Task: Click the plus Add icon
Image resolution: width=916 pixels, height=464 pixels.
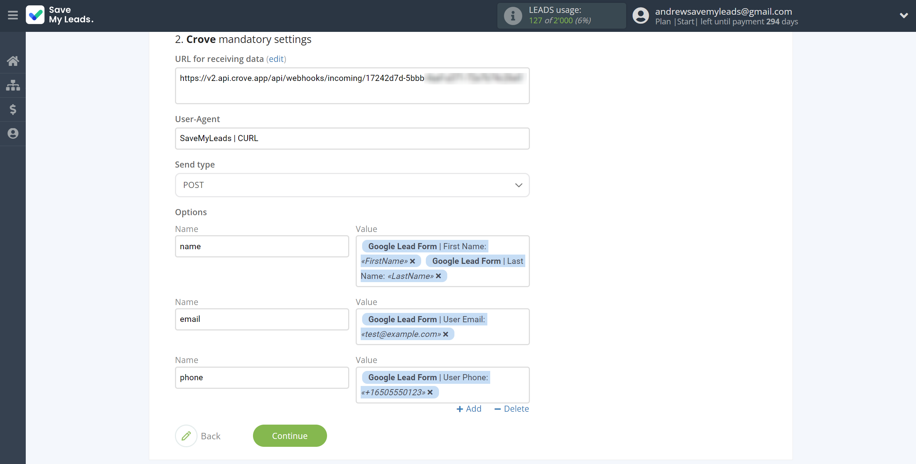Action: coord(460,409)
